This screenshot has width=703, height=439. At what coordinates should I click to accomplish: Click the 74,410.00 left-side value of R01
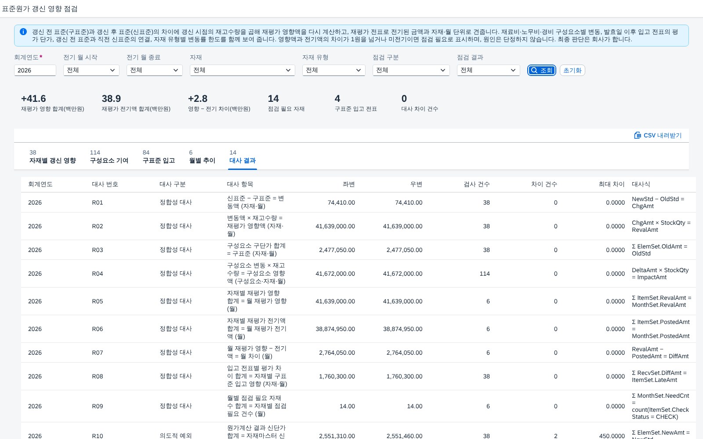[x=341, y=202]
